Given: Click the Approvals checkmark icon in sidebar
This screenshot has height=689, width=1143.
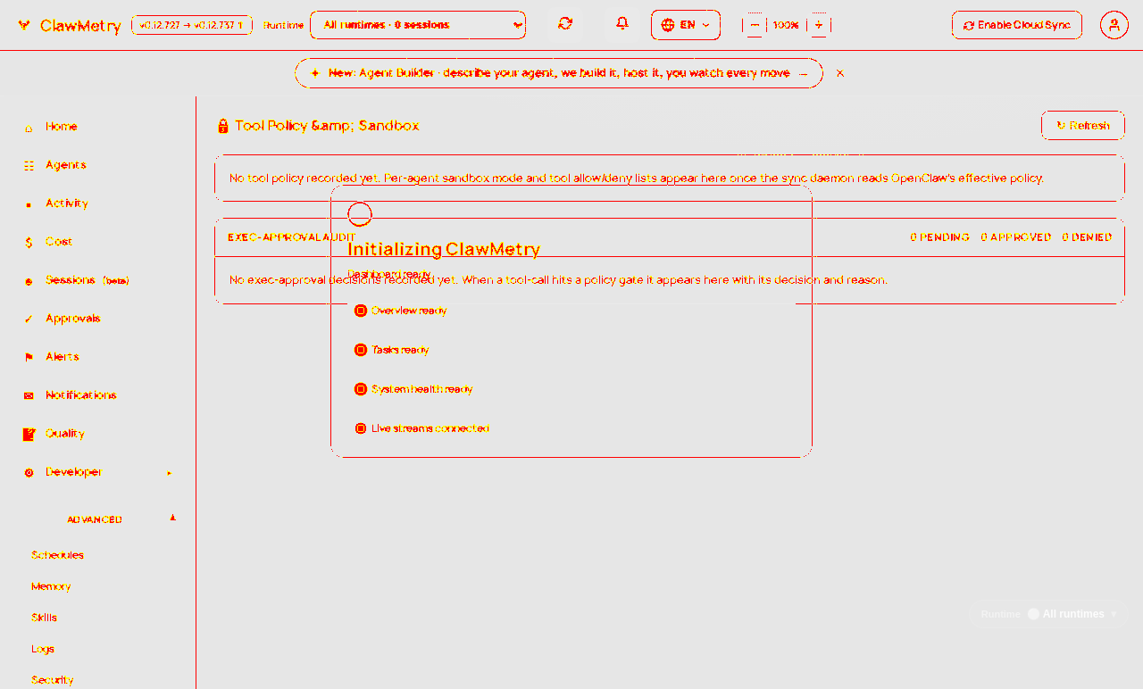Looking at the screenshot, I should pyautogui.click(x=29, y=320).
